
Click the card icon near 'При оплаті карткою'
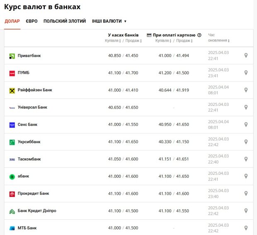[149, 35]
